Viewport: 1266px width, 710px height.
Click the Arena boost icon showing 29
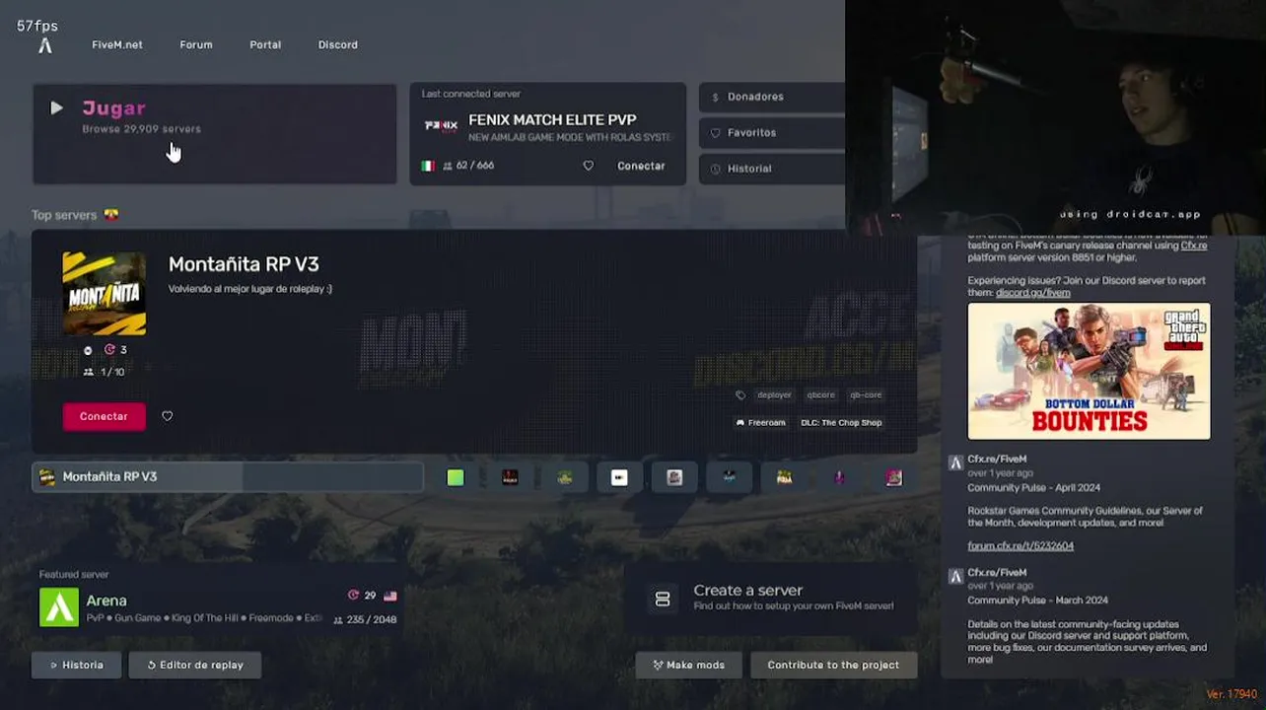[353, 596]
